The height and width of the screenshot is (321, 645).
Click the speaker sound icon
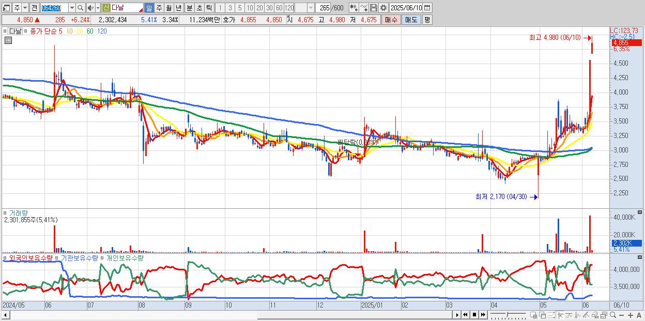90,8
